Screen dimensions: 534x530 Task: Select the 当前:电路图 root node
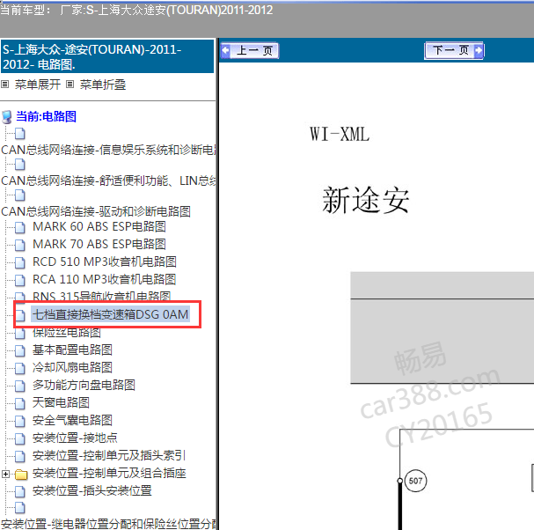pos(46,116)
